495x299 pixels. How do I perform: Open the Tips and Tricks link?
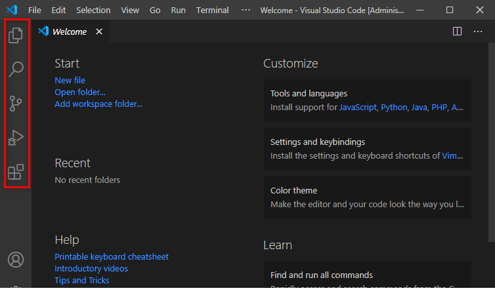82,280
